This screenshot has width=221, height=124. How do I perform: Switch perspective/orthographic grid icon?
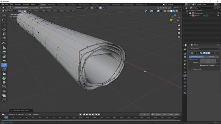(x=179, y=37)
